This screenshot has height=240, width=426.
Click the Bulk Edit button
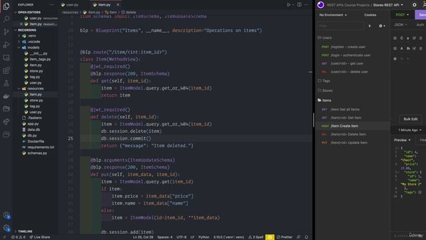tap(410, 119)
